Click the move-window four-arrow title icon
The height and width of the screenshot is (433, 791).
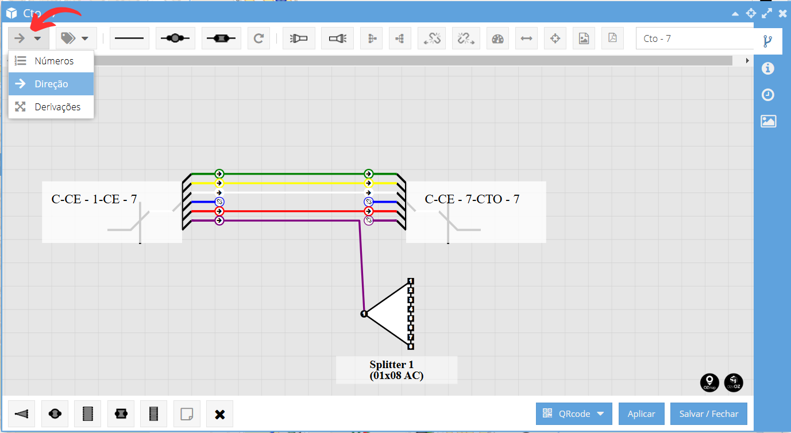coord(751,13)
